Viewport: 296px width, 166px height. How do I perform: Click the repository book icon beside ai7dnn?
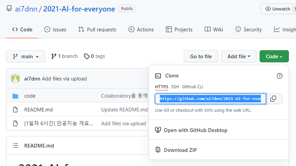(9, 9)
